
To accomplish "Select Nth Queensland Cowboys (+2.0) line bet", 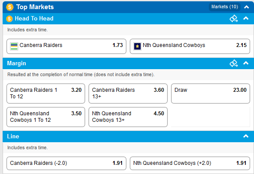I will pyautogui.click(x=190, y=163).
